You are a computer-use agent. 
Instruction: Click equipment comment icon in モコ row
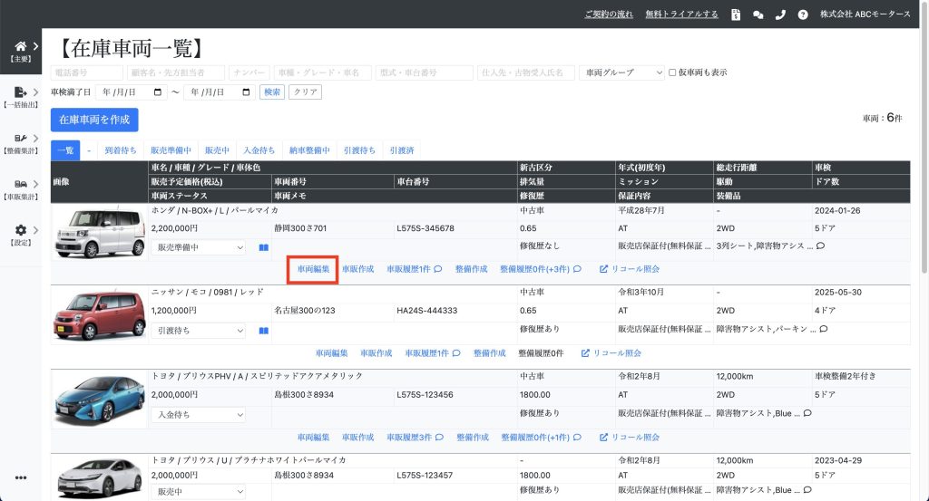pyautogui.click(x=824, y=329)
